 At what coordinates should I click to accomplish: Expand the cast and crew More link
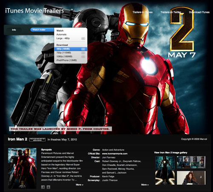[x=145, y=185]
